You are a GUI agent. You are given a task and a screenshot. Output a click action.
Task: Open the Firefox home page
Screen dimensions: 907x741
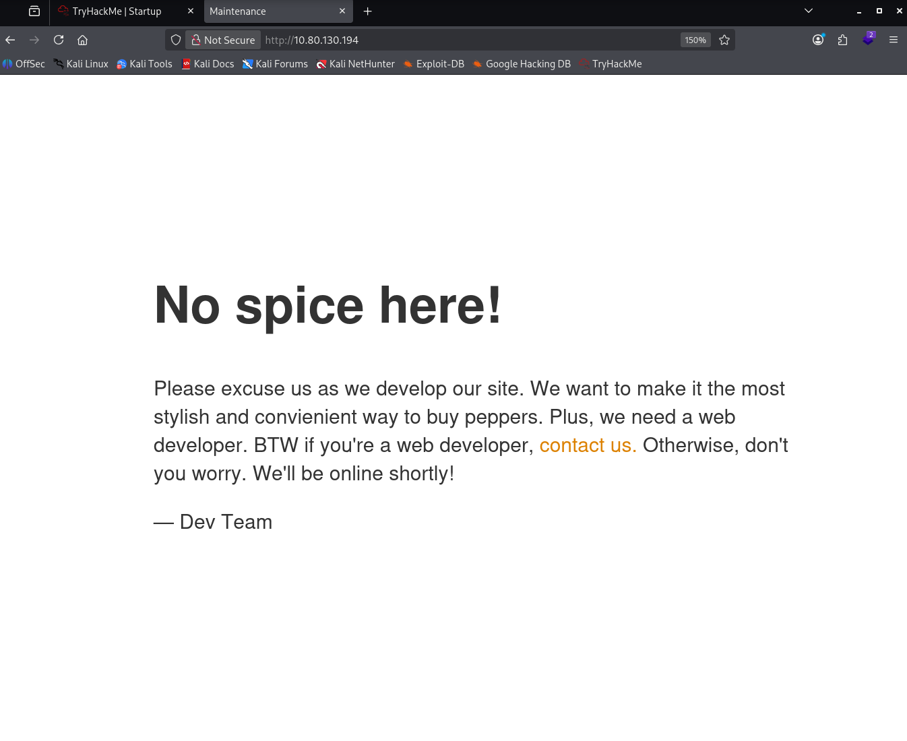point(82,40)
